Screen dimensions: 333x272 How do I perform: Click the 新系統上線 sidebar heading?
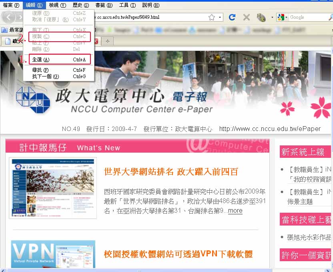click(305, 152)
